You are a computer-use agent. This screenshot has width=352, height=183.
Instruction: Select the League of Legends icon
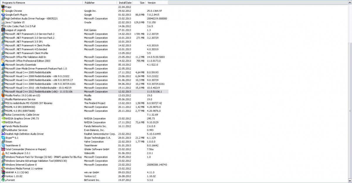[x=3, y=30]
